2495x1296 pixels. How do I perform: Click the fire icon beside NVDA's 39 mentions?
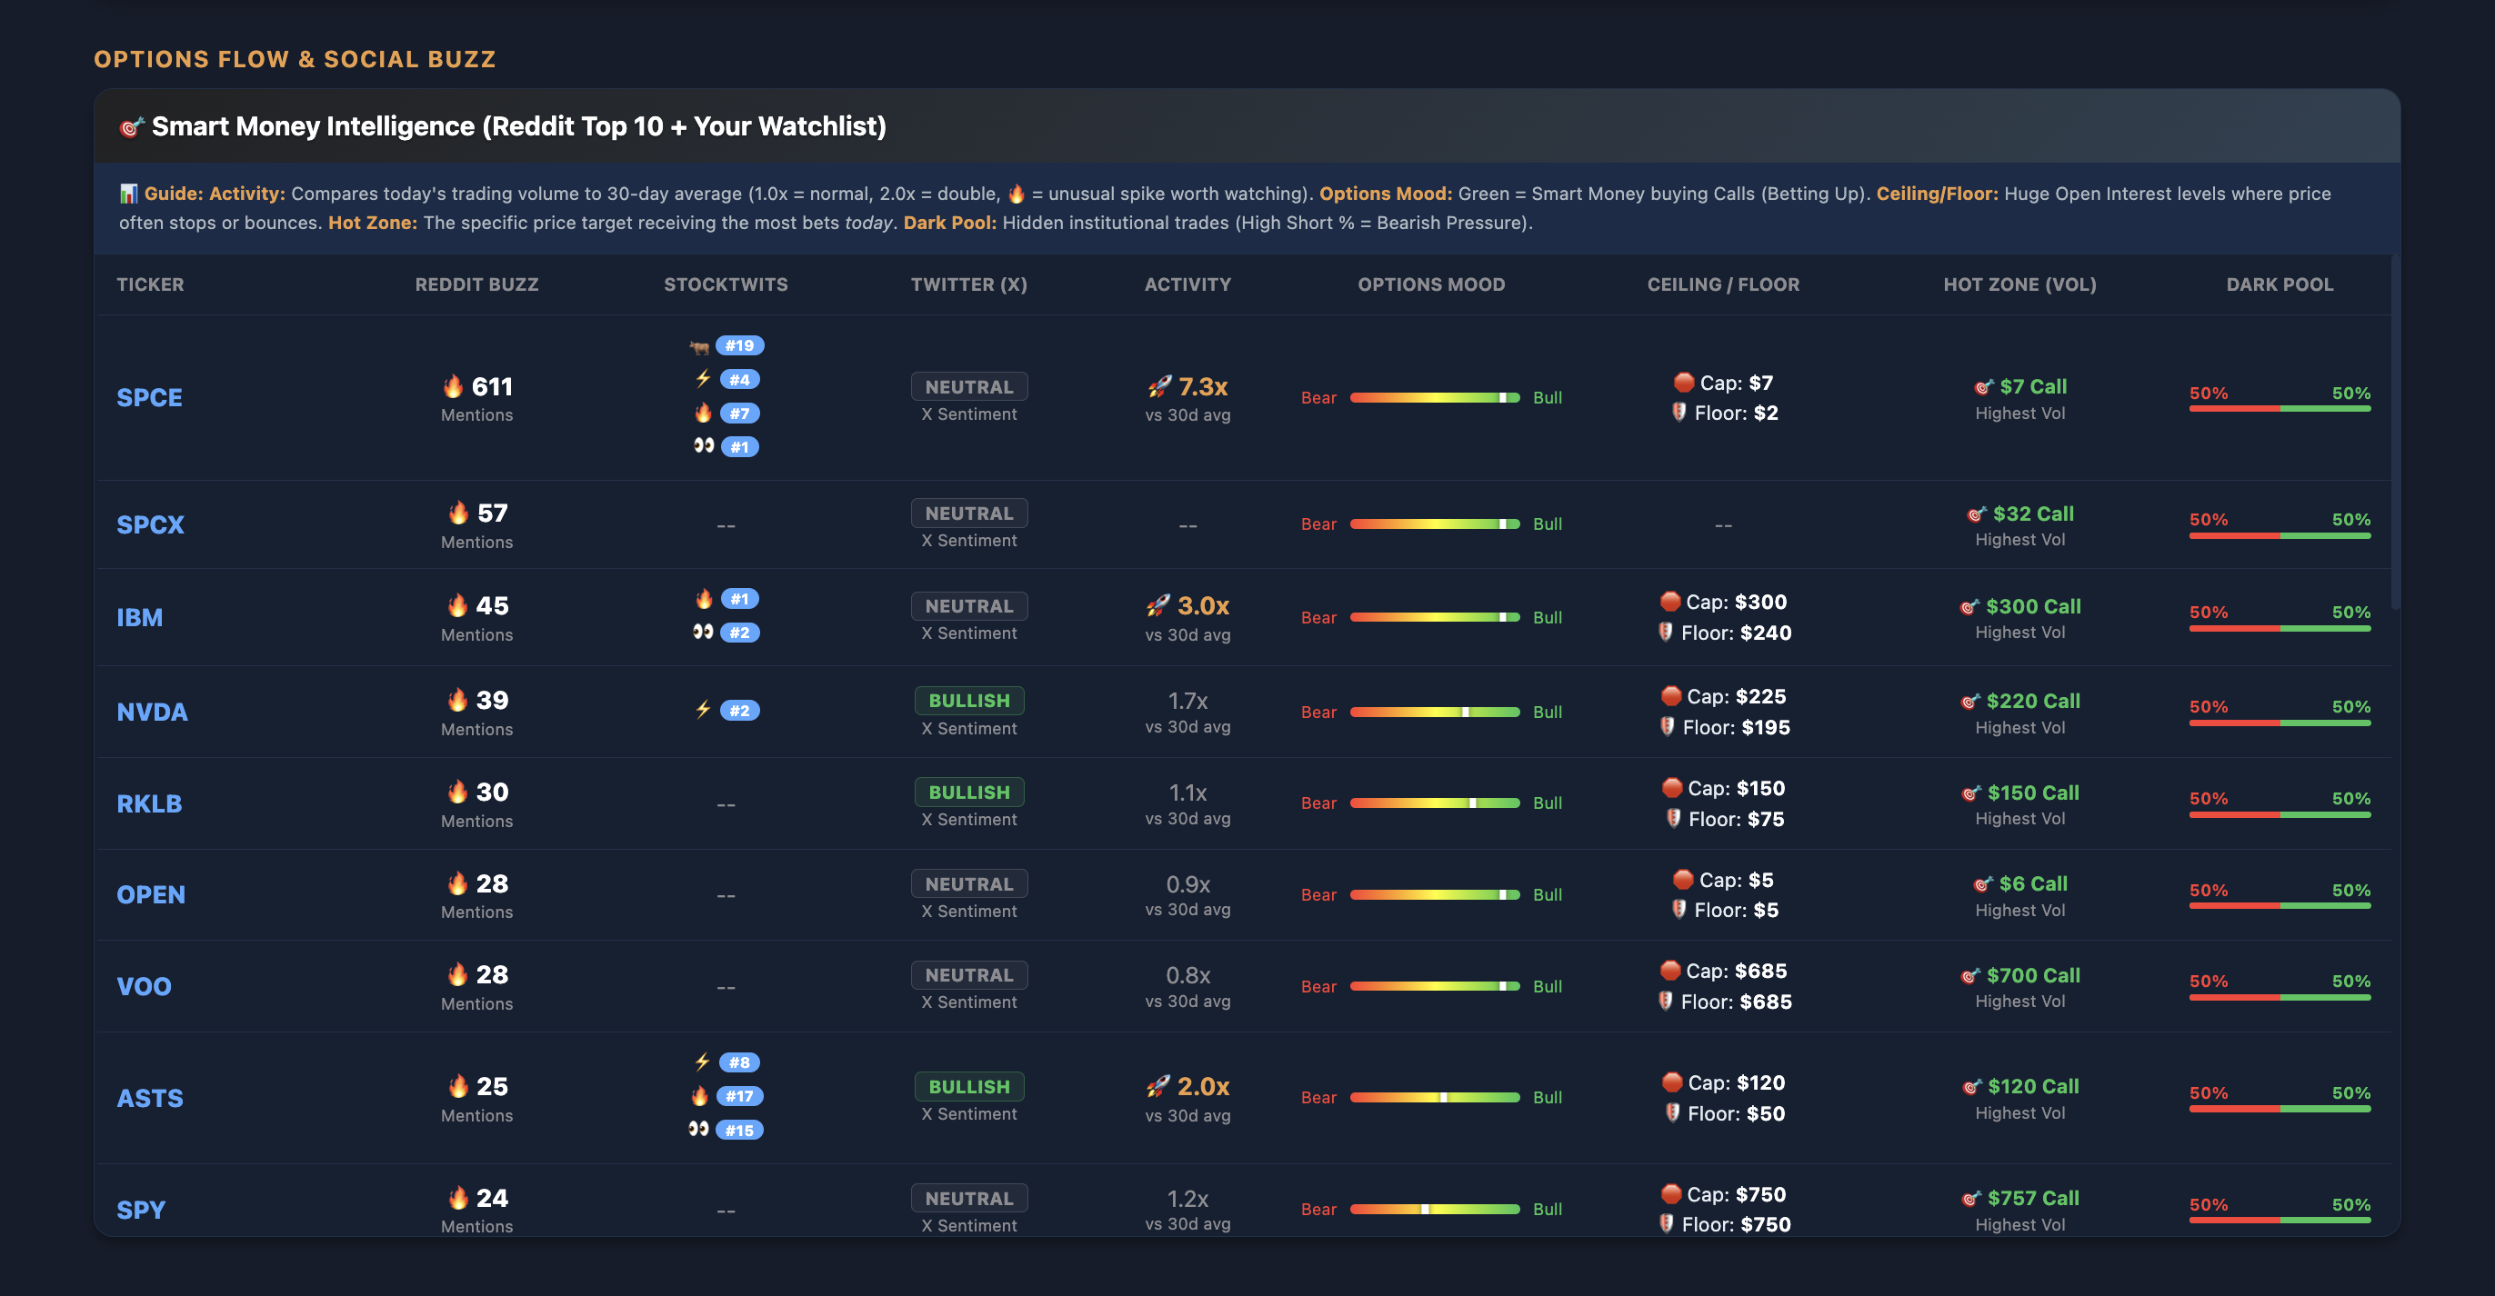[457, 699]
